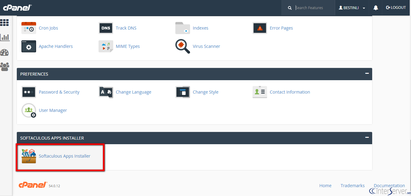Screen dimensions: 411x196
Task: Open the Softaculous Apps Installer toolbox icon
Action: [28, 156]
